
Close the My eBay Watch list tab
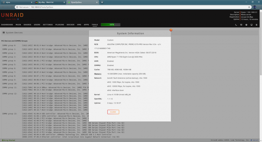64,2
